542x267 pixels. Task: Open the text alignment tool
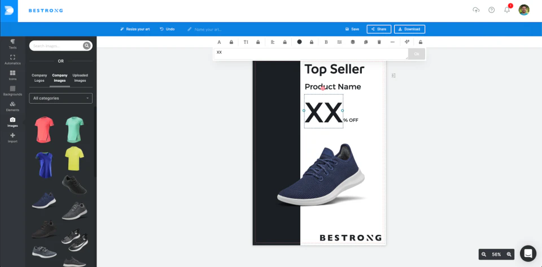(x=273, y=42)
